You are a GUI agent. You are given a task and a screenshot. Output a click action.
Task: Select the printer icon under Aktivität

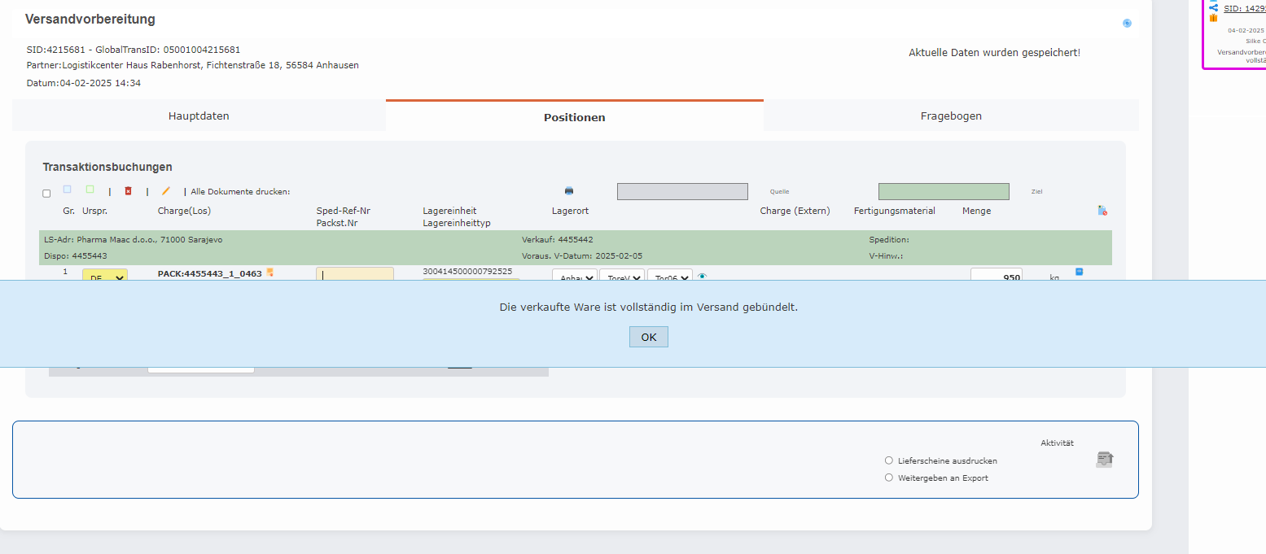click(1104, 459)
